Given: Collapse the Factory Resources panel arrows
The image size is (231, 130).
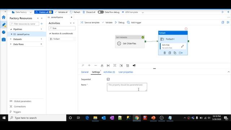Looking at the screenshot, I should point(42,18).
